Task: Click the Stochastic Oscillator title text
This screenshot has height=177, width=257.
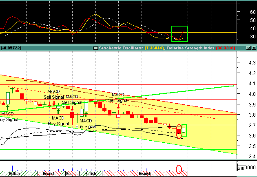Action: [x=121, y=48]
